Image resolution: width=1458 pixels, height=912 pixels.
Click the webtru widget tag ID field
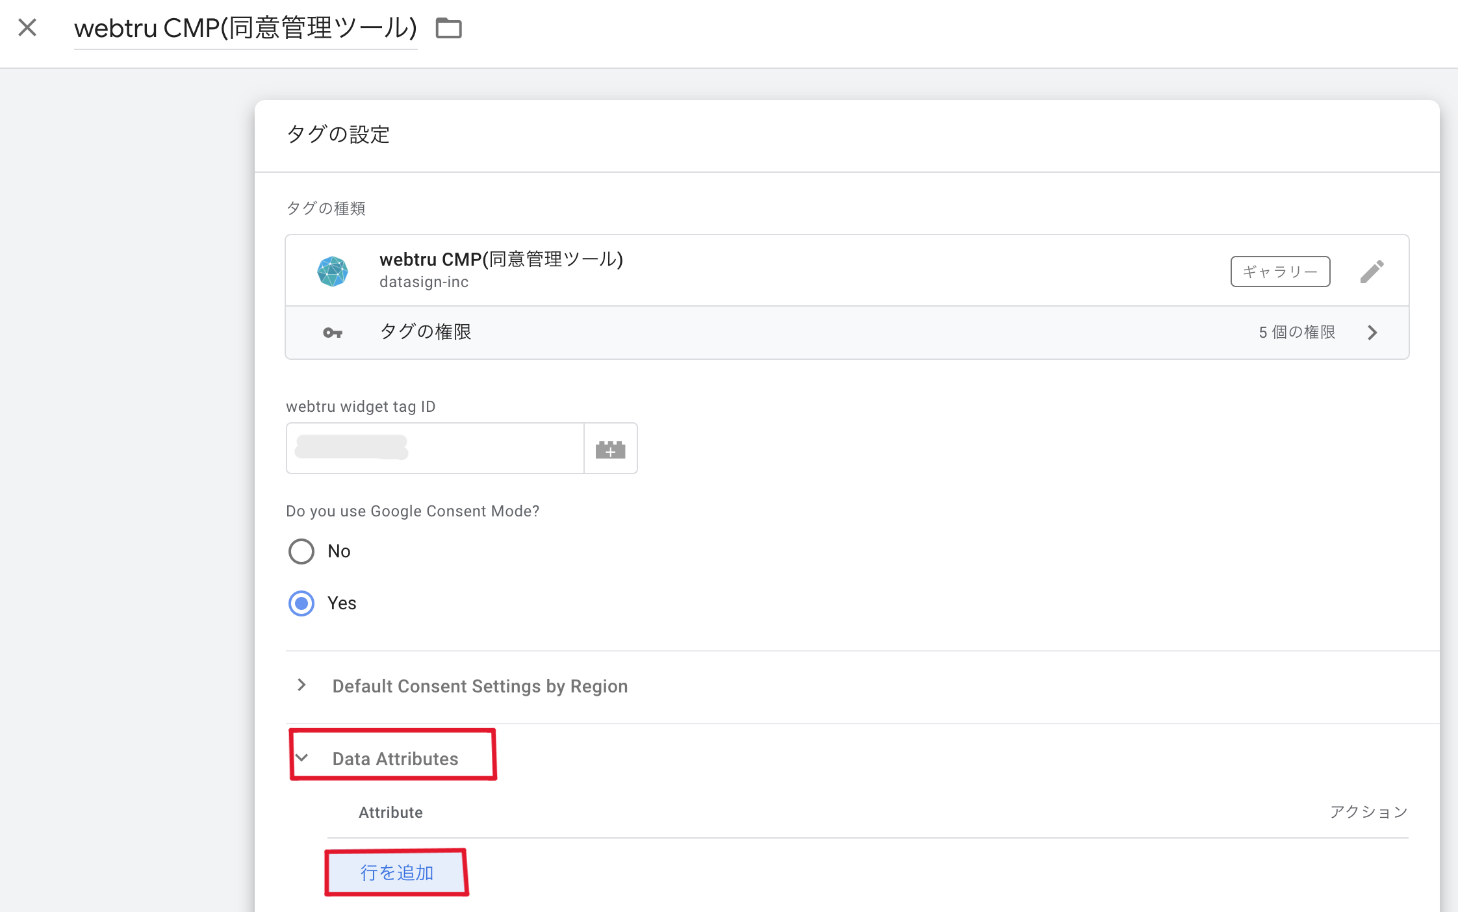[x=434, y=448]
